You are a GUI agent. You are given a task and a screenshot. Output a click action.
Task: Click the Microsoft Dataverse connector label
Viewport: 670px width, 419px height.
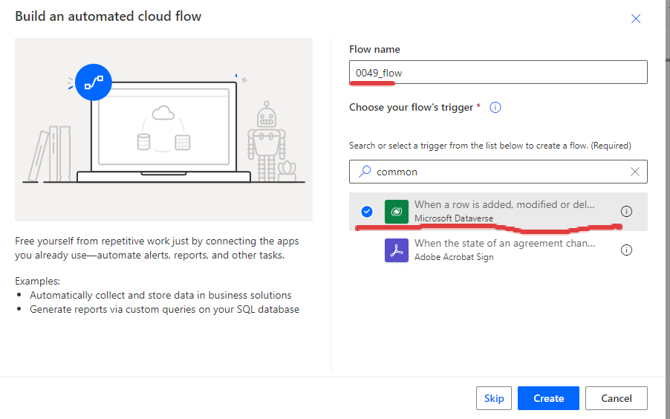[453, 218]
